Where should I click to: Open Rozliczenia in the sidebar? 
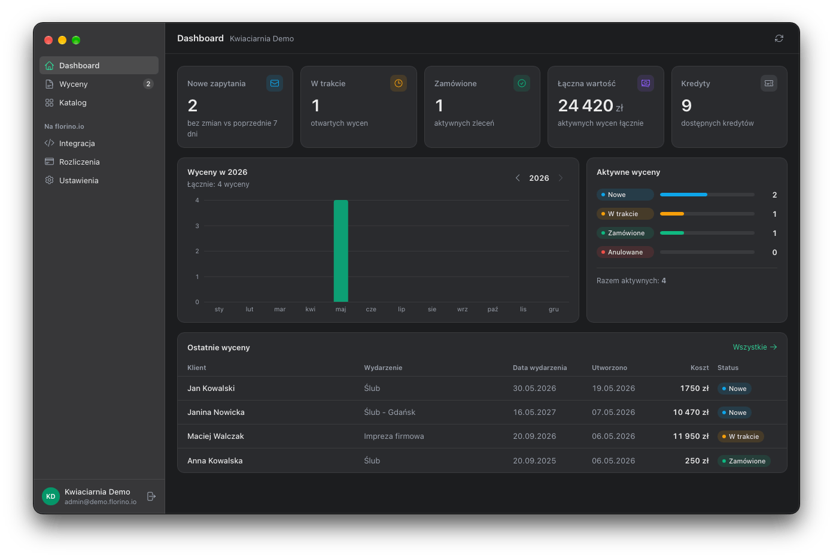click(x=99, y=162)
